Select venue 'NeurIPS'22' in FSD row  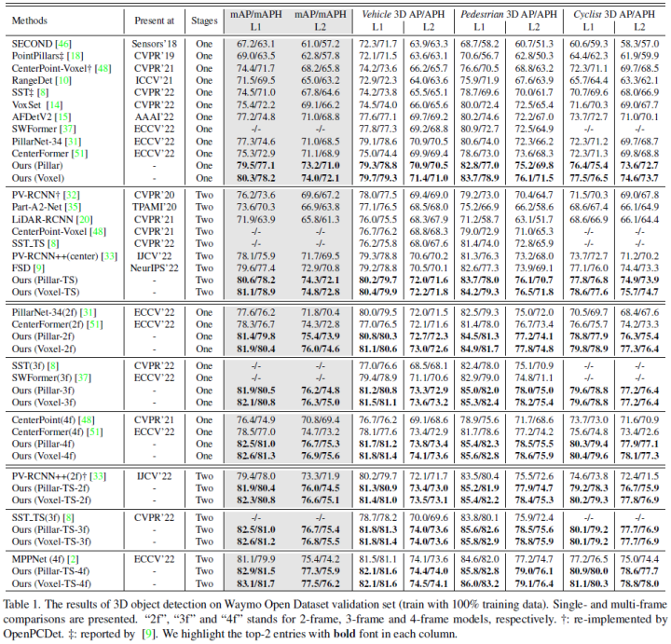[x=154, y=268]
